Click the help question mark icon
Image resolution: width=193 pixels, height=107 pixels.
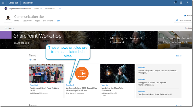tap(187, 3)
